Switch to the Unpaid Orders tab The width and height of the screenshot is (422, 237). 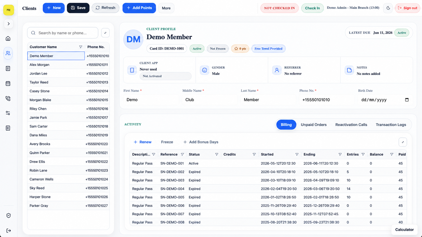point(314,125)
